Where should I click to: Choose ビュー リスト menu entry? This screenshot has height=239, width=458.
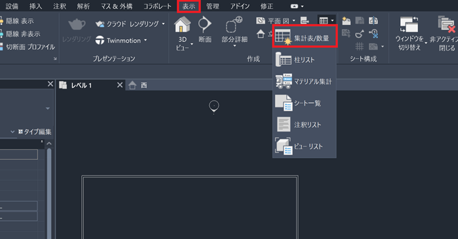tap(304, 146)
